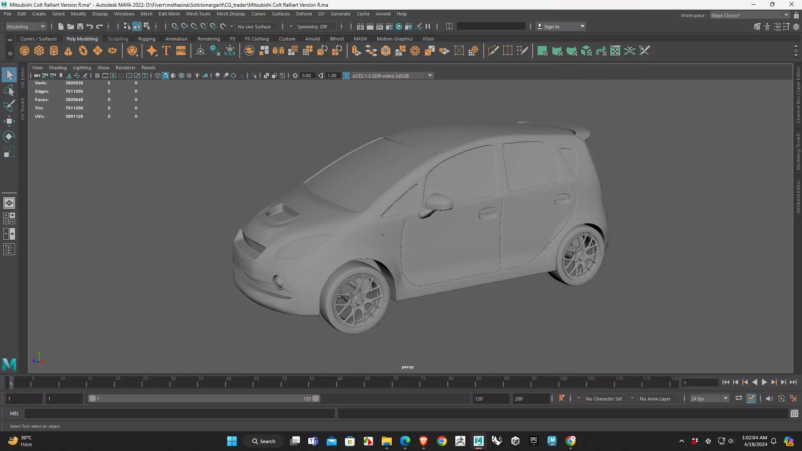Image resolution: width=802 pixels, height=451 pixels.
Task: Click the New Scene icon
Action: point(61,26)
